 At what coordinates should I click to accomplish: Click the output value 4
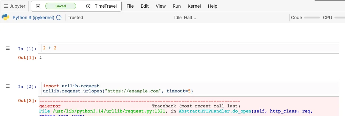[41, 58]
